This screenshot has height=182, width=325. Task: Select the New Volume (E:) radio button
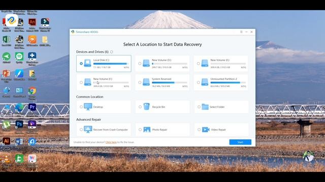click(x=199, y=64)
